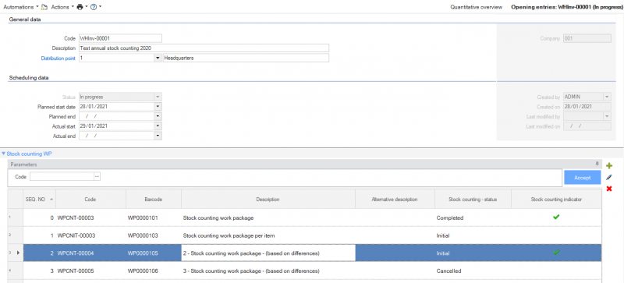The image size is (624, 283).
Task: Click the ellipsis lookup button beside Code
Action: [97, 177]
